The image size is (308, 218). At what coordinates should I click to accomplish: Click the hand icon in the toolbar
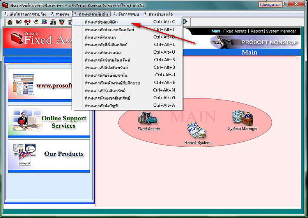tap(36, 22)
